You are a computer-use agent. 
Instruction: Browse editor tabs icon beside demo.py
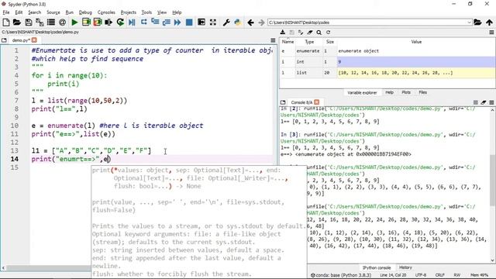(x=4, y=40)
